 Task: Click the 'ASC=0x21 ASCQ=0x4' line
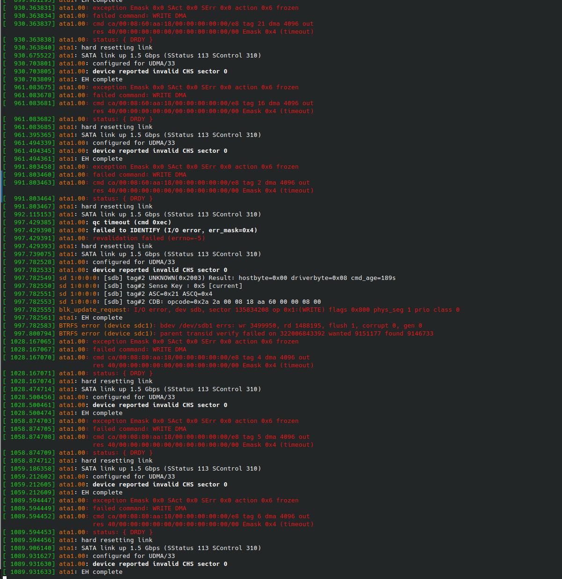coord(181,294)
